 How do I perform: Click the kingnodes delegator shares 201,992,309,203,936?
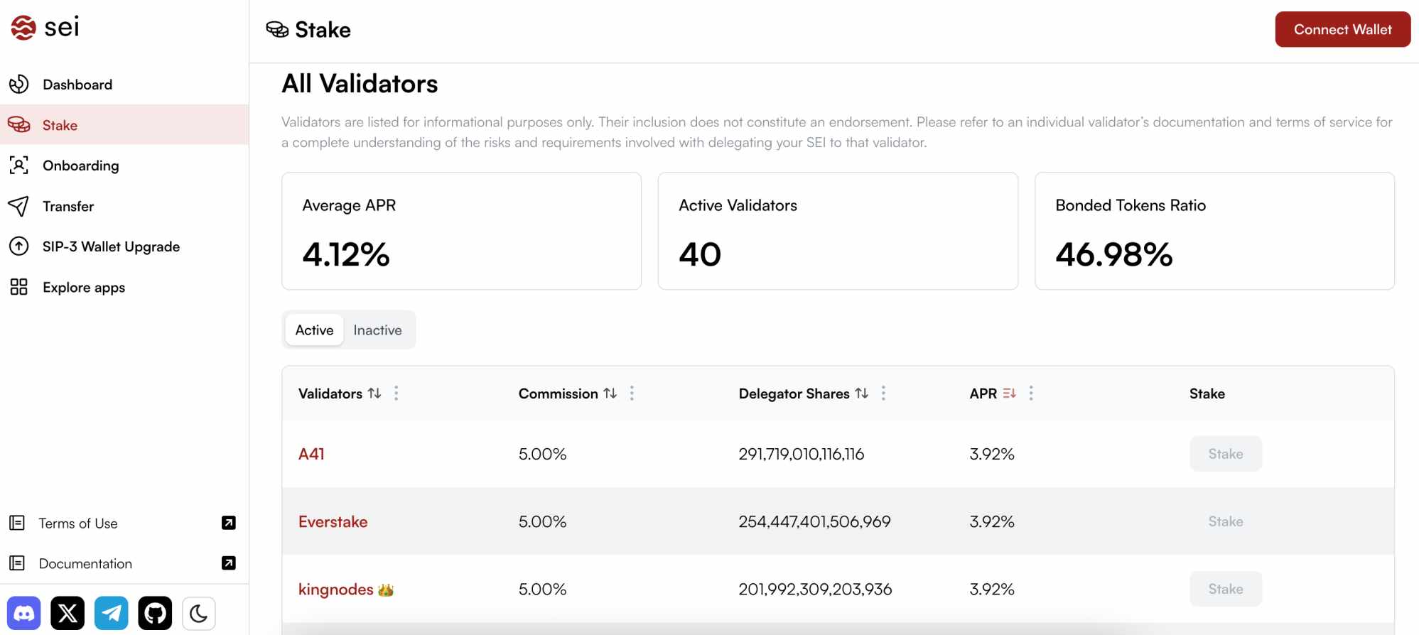coord(815,589)
